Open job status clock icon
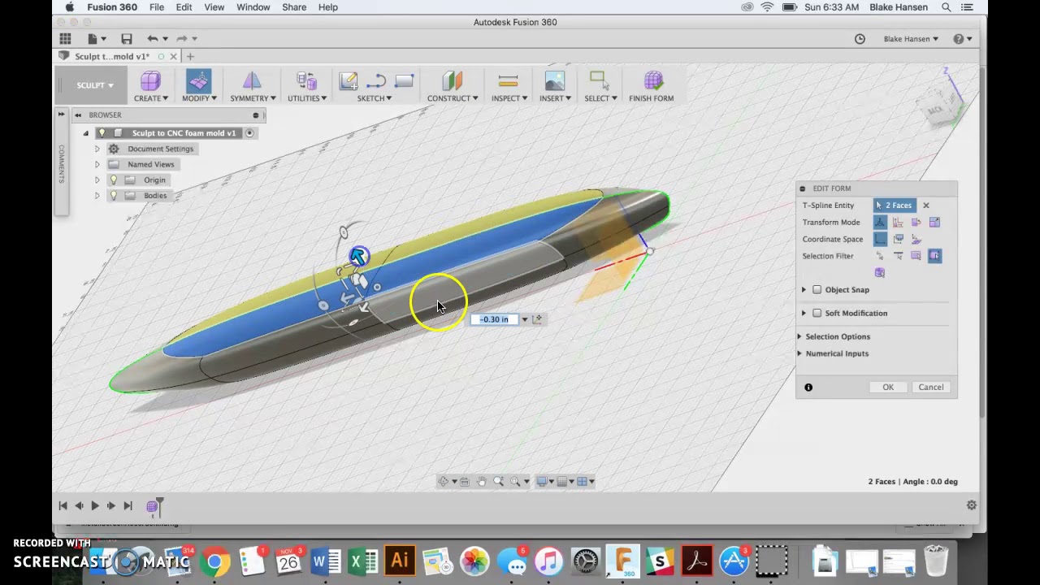Screen dimensions: 1040x585 860,38
